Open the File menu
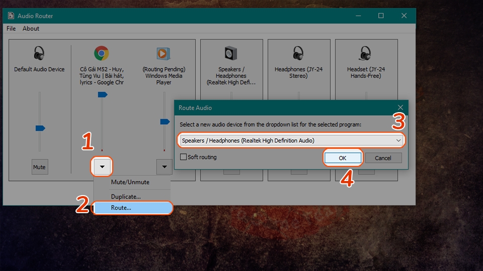The width and height of the screenshot is (483, 271). click(x=11, y=28)
